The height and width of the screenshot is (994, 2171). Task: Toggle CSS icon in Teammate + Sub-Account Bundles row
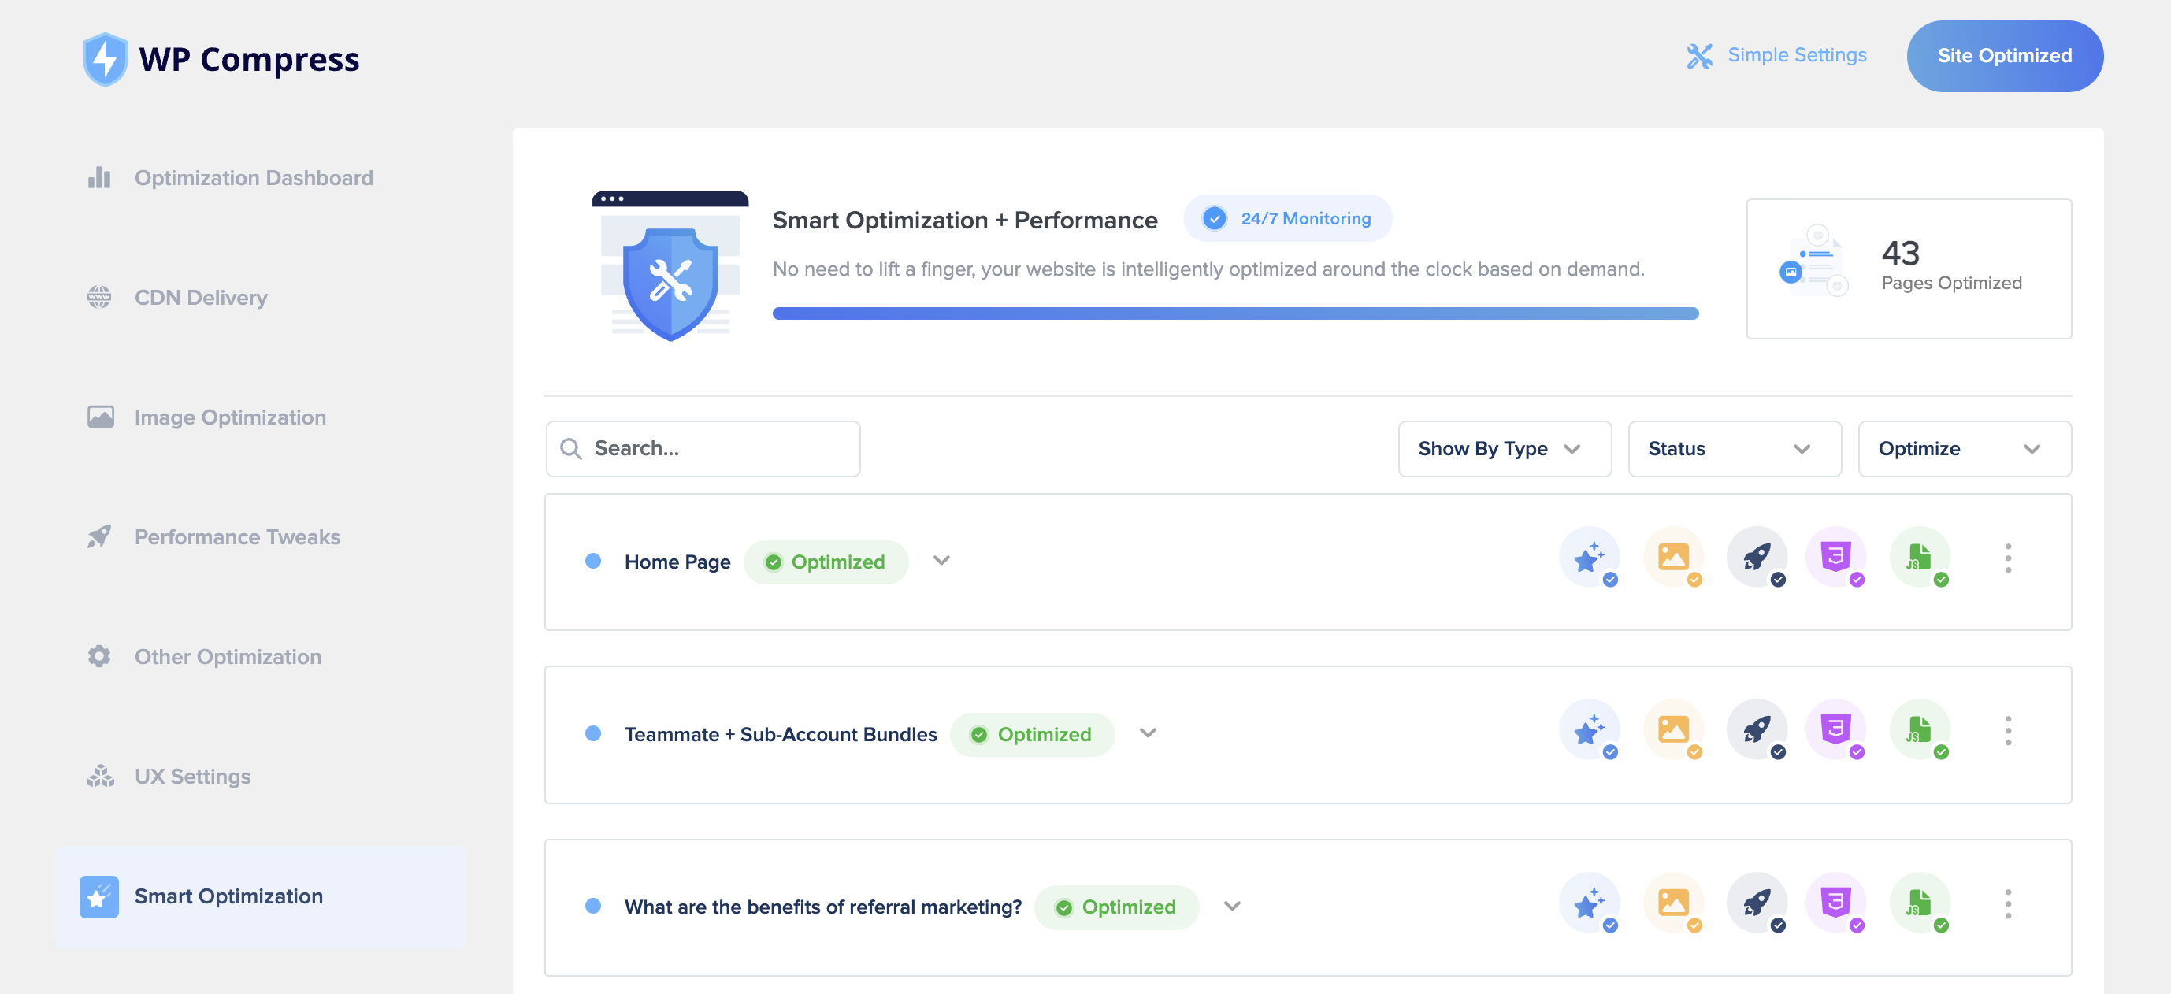pyautogui.click(x=1836, y=730)
